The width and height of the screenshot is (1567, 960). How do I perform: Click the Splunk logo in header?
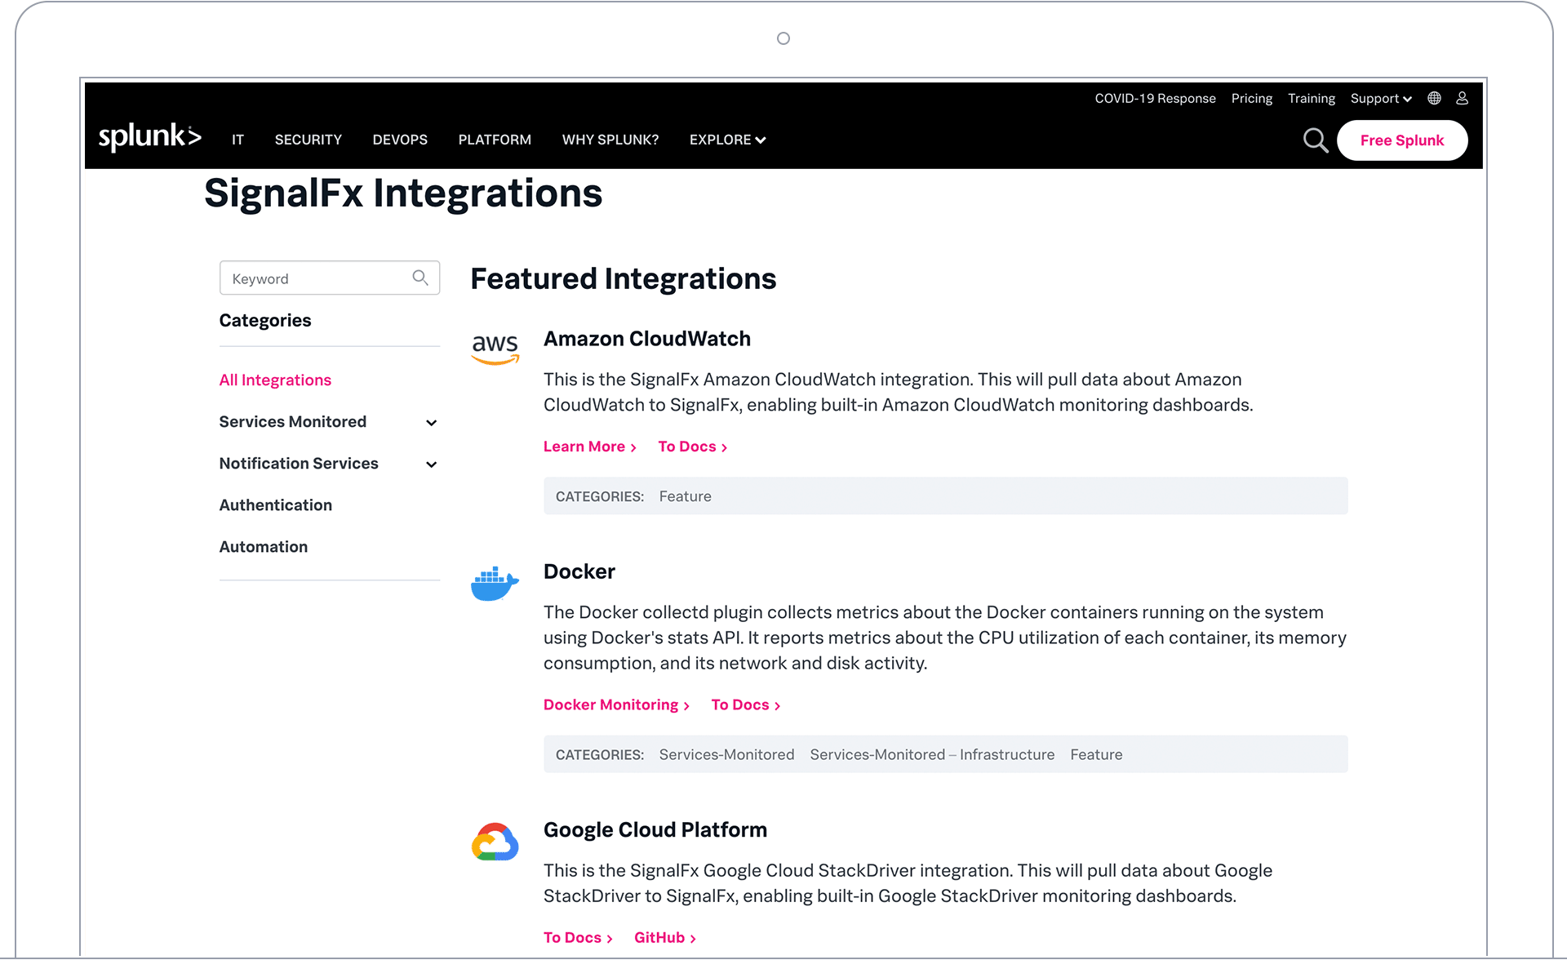pos(149,137)
